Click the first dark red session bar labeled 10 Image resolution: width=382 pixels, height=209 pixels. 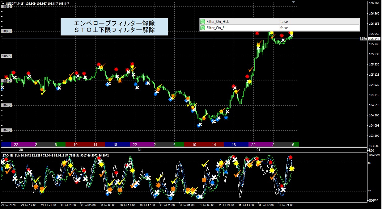75,144
